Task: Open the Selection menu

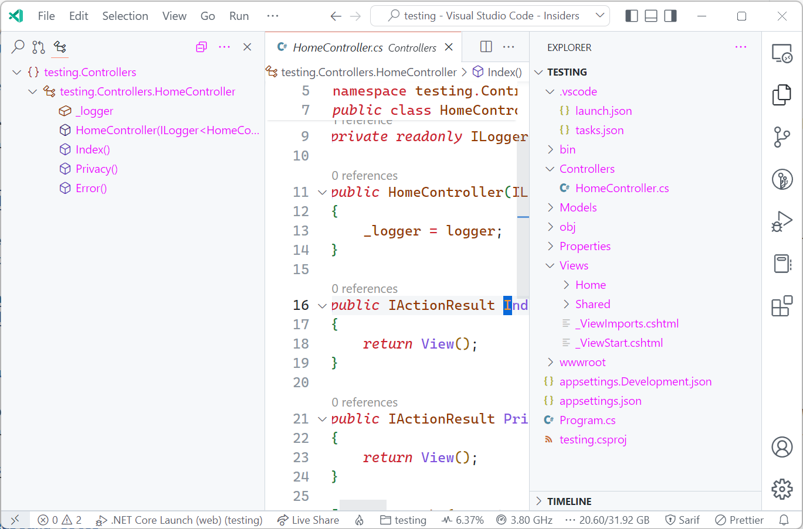Action: [x=125, y=16]
